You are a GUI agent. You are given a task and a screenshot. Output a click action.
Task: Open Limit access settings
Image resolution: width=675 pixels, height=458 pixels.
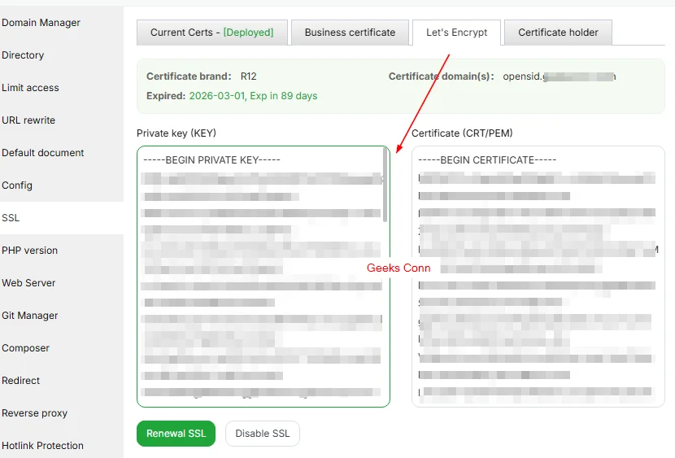point(30,87)
